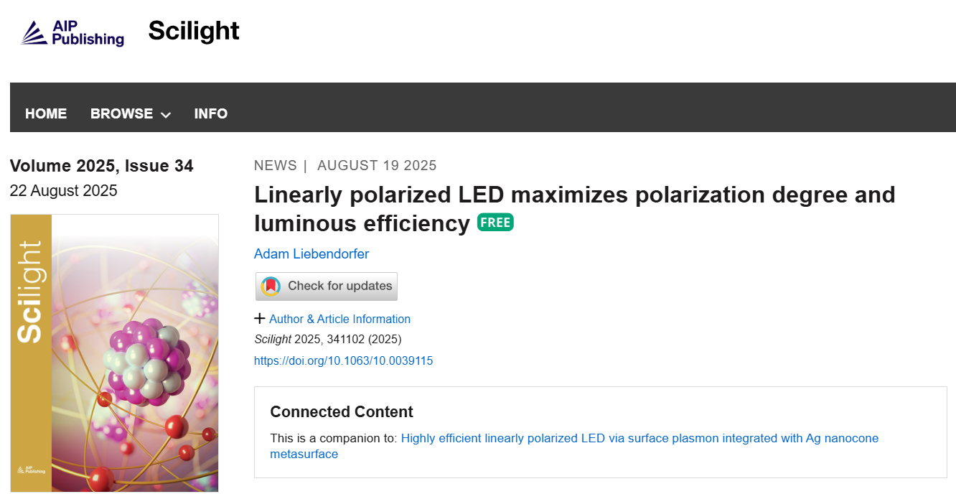Click the NEWS category label
The height and width of the screenshot is (494, 956).
tap(275, 165)
